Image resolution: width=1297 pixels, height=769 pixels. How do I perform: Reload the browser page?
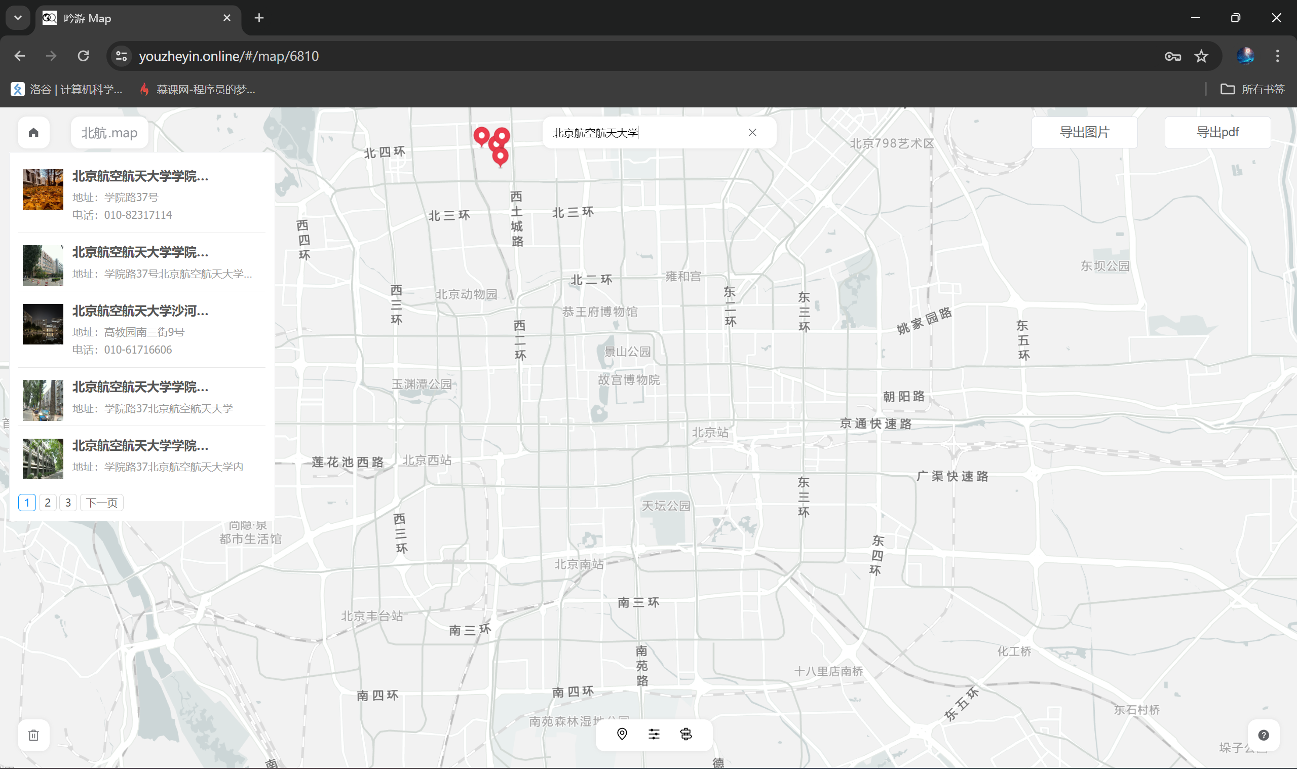click(84, 56)
